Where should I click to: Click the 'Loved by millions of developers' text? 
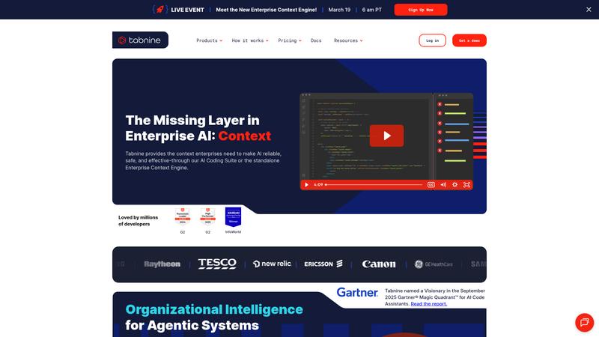[138, 220]
